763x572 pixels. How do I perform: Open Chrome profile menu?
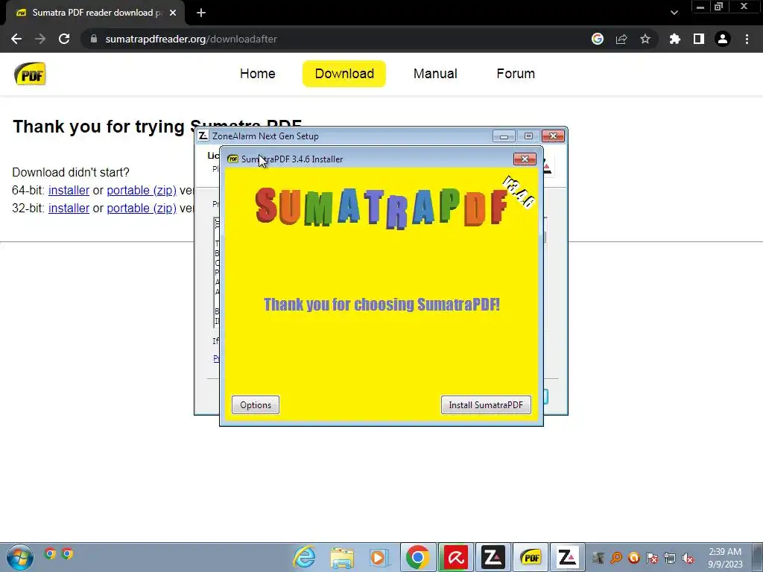(723, 39)
